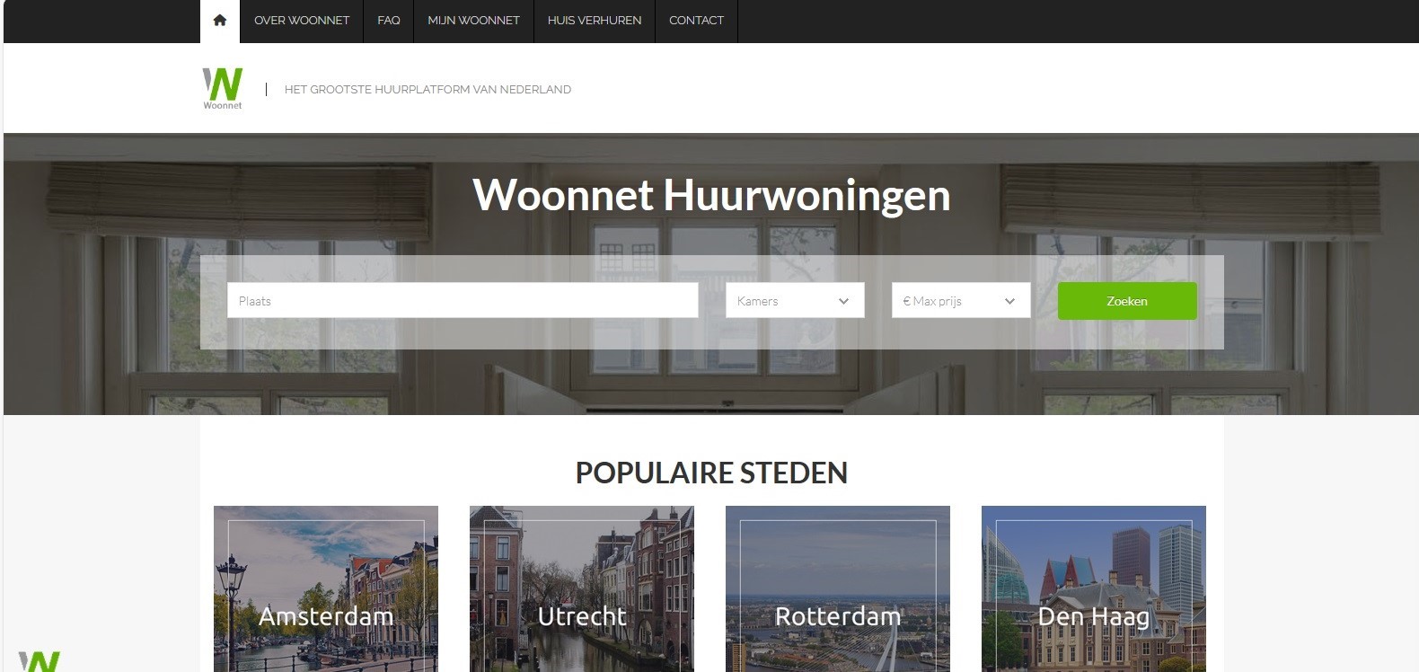Expand the Max prijs dropdown

pos(961,301)
